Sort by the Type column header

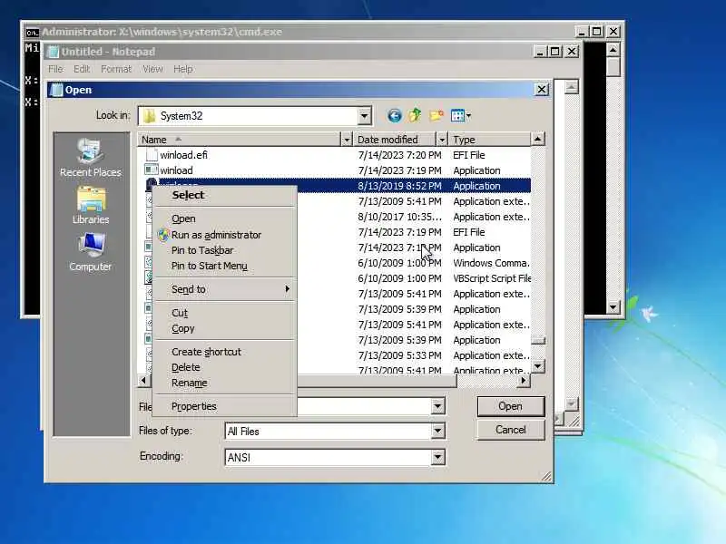click(x=490, y=140)
